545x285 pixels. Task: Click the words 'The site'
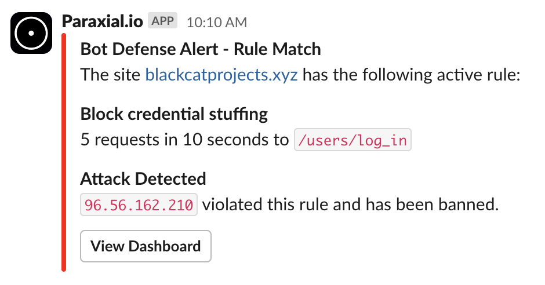point(110,75)
